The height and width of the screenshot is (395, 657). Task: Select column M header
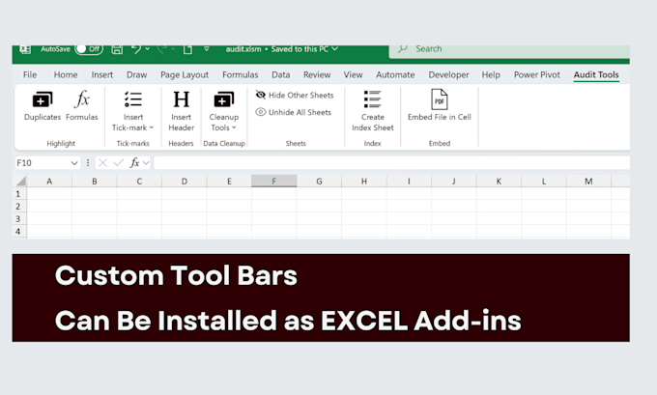pyautogui.click(x=588, y=181)
